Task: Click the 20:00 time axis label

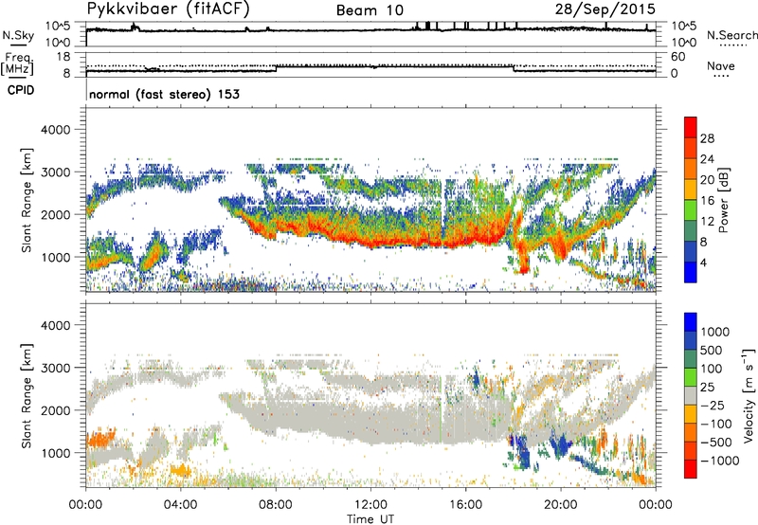Action: pyautogui.click(x=561, y=505)
